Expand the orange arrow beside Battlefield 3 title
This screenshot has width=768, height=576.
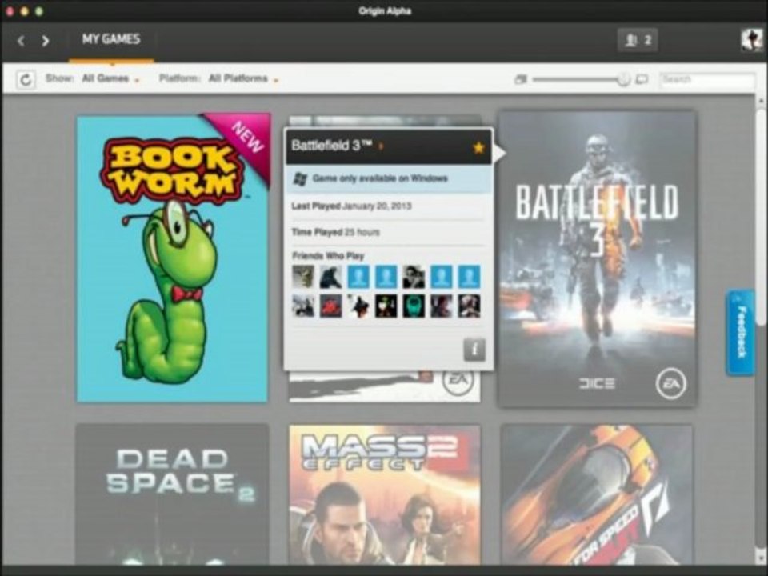[381, 146]
